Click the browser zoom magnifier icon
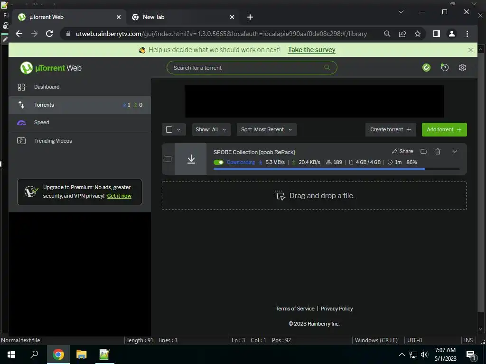Screen dimensions: 486x364 coord(387,34)
